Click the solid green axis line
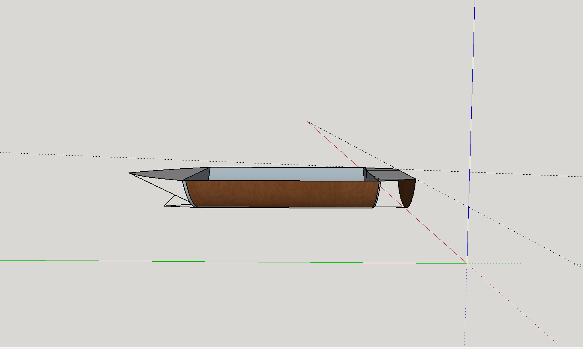583x349 pixels. [x=233, y=262]
